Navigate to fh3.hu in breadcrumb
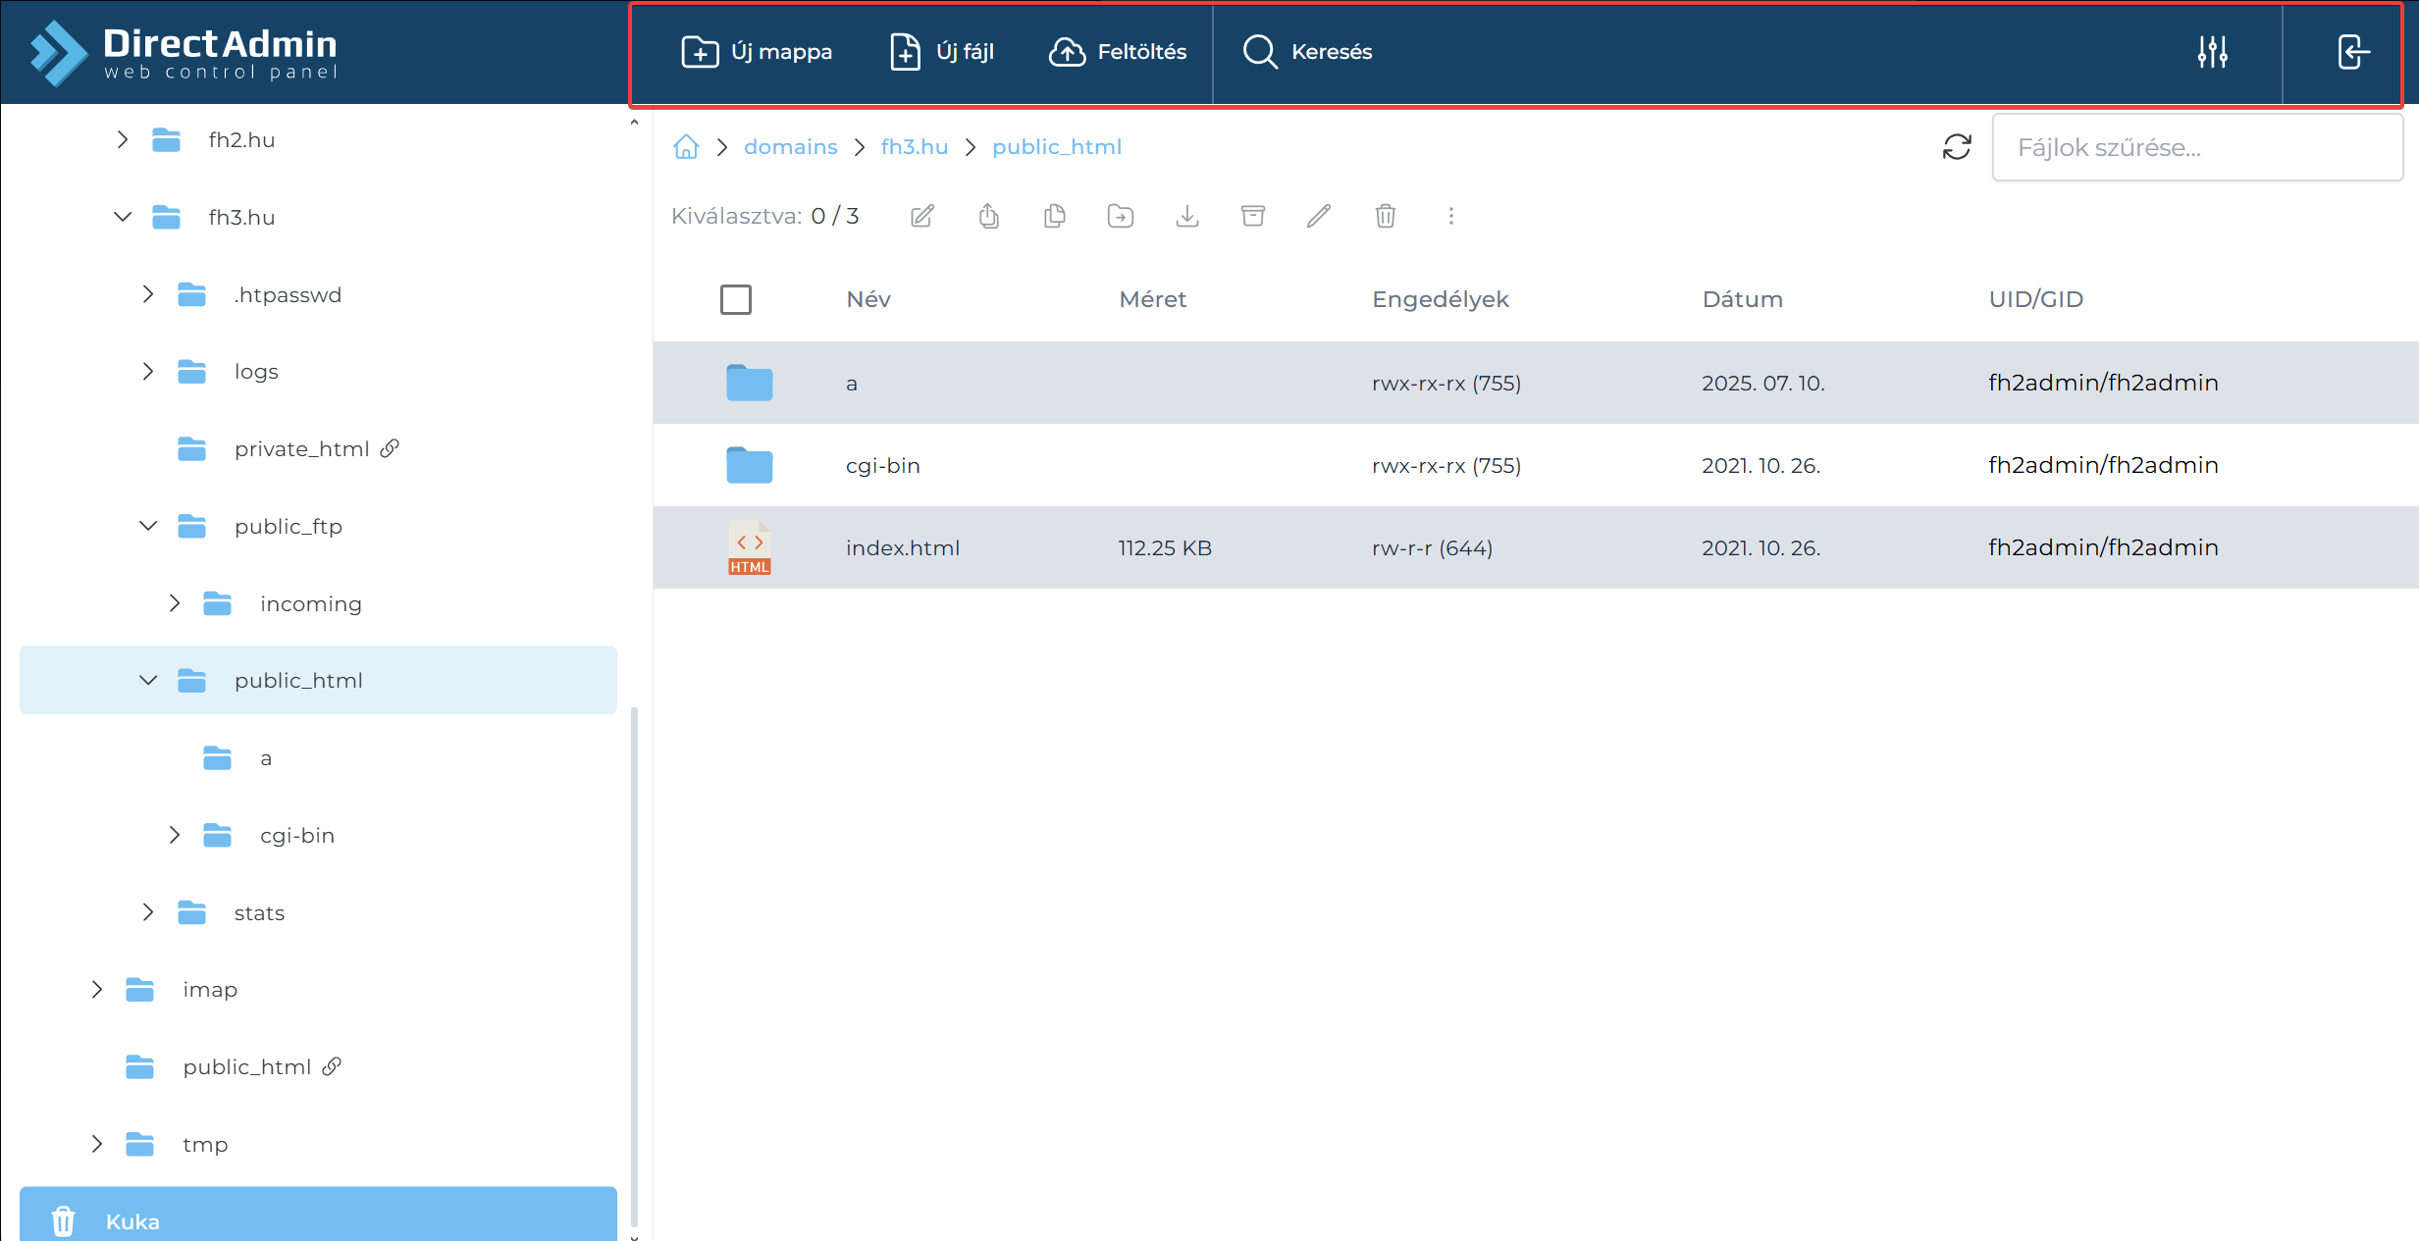Viewport: 2419px width, 1241px height. pyautogui.click(x=914, y=147)
